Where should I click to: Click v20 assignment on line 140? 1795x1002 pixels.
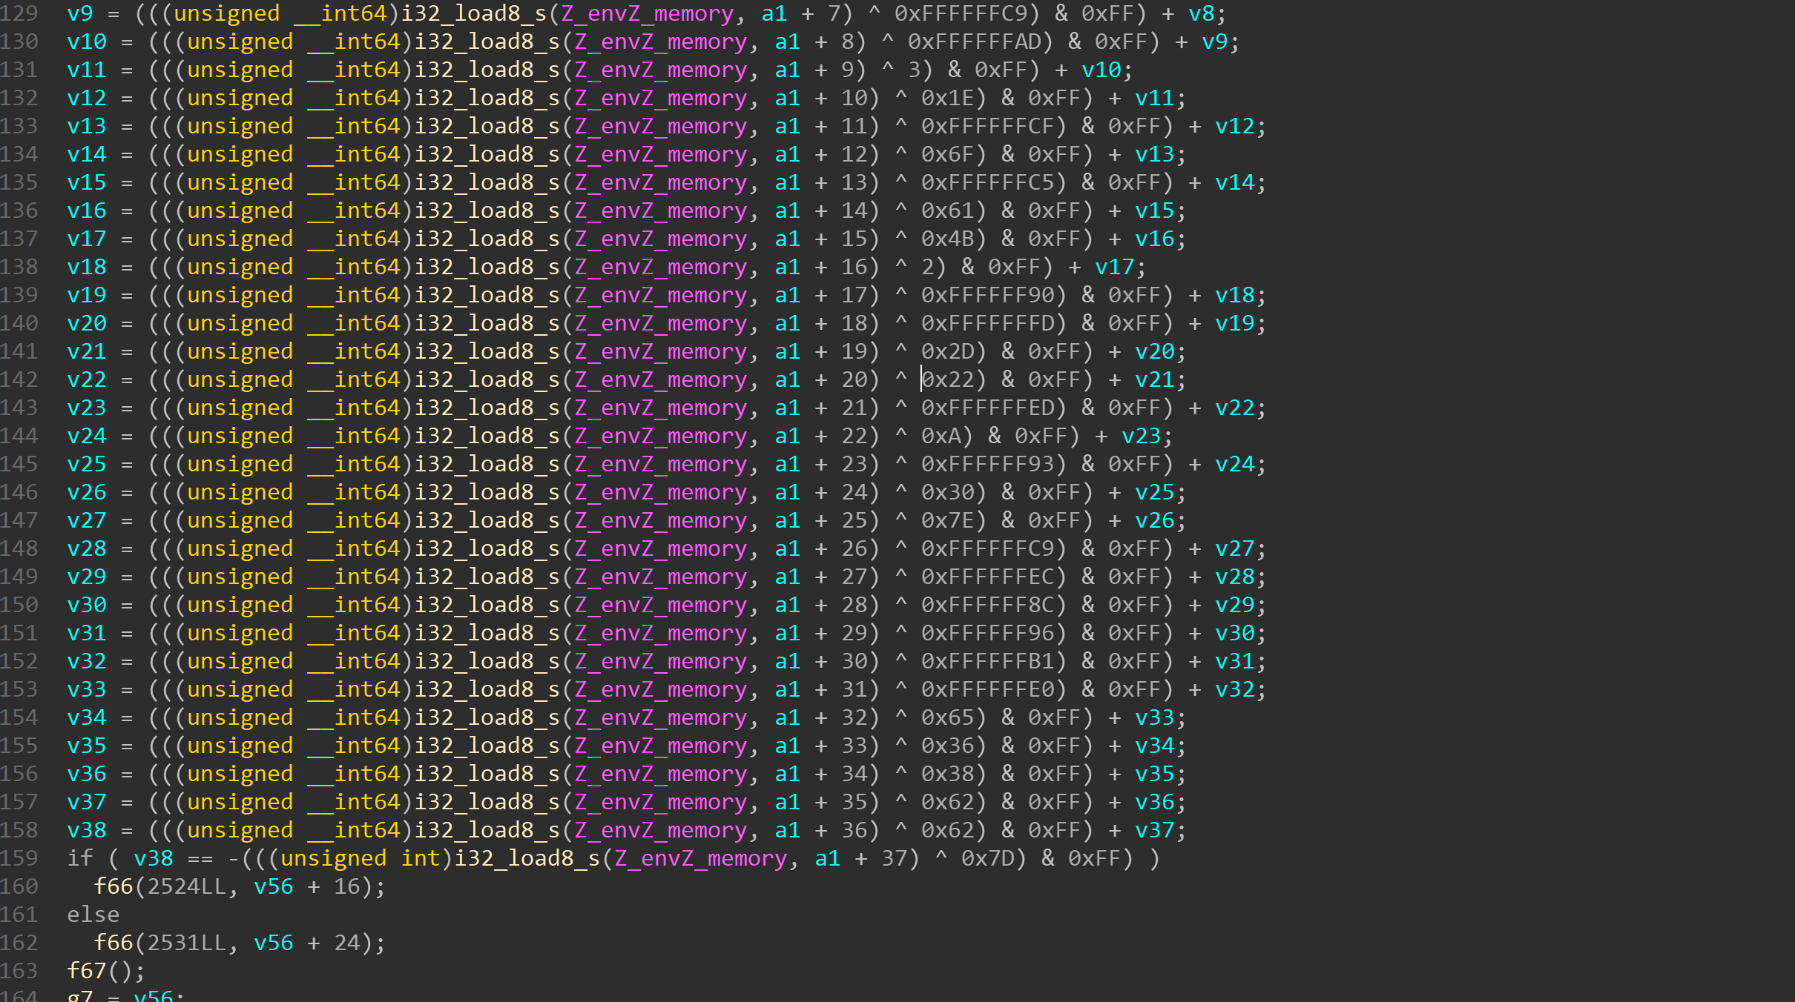87,323
